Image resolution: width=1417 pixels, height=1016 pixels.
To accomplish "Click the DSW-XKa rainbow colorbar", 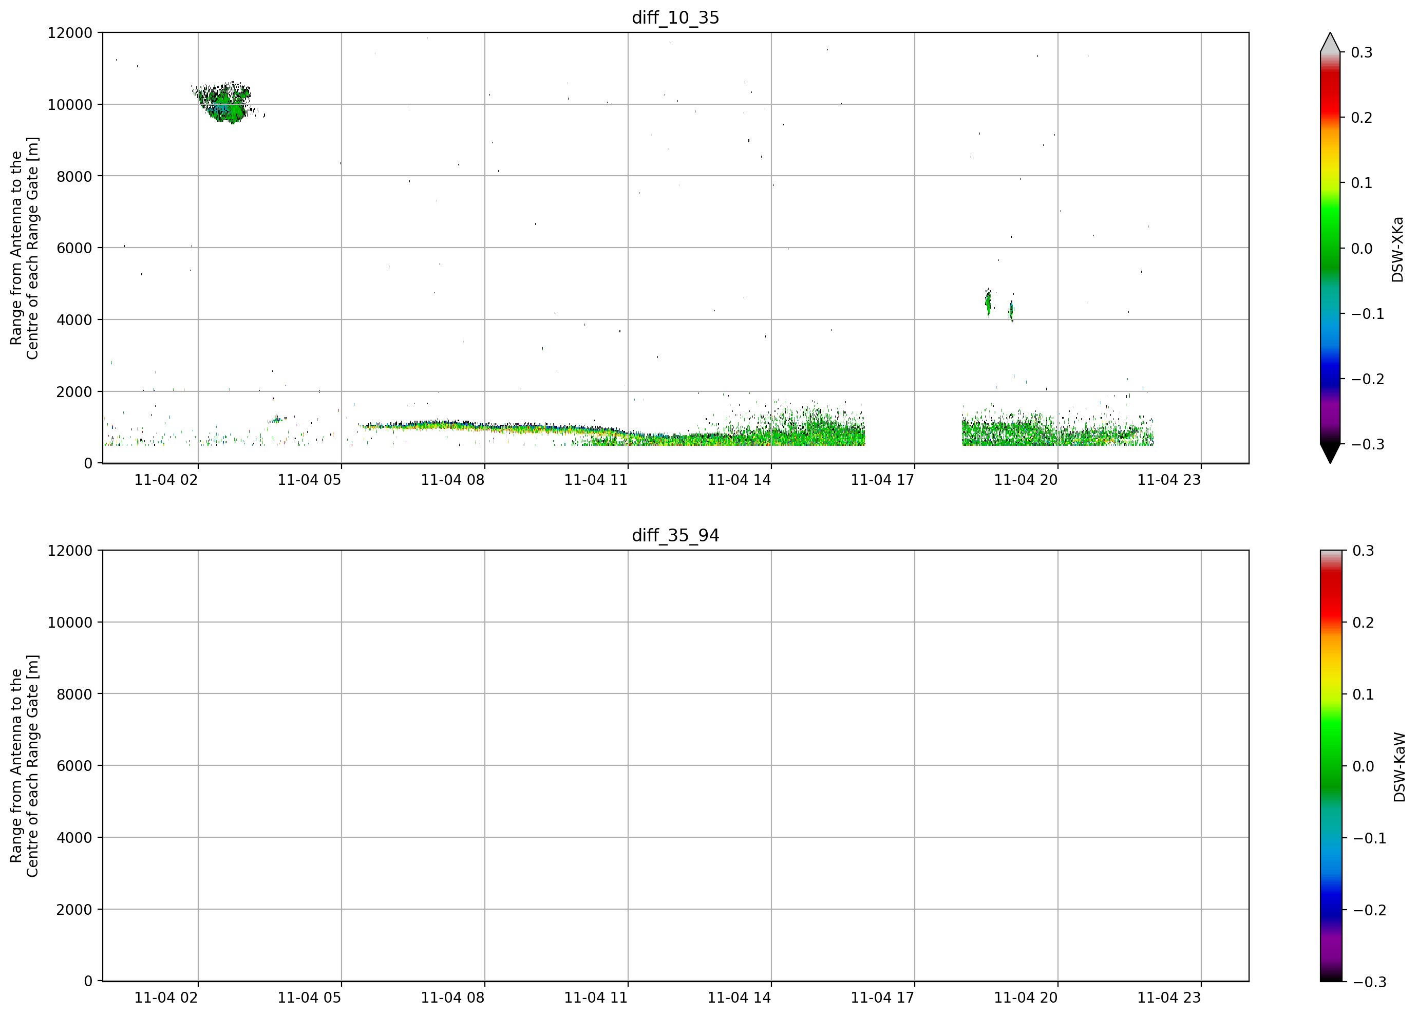I will (x=1330, y=248).
